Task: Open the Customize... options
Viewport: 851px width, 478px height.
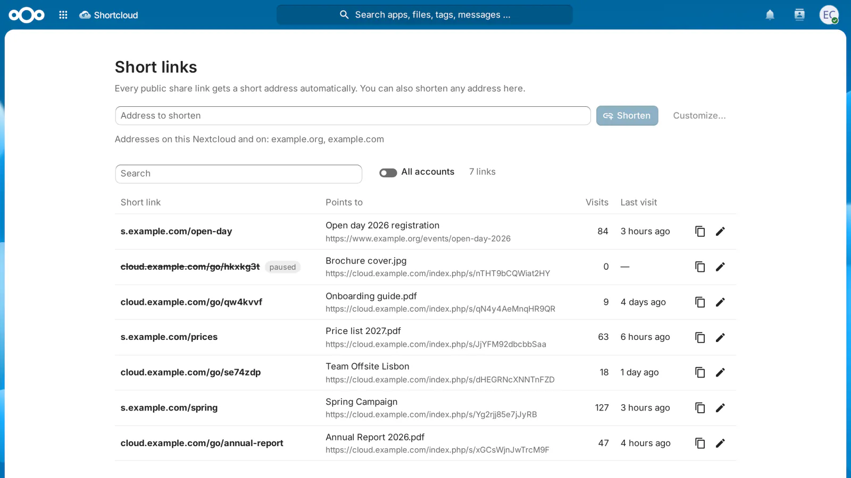Action: point(699,116)
